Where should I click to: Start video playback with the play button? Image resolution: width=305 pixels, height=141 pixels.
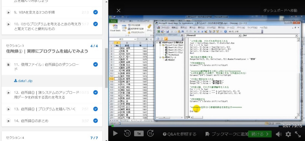pos(115,134)
